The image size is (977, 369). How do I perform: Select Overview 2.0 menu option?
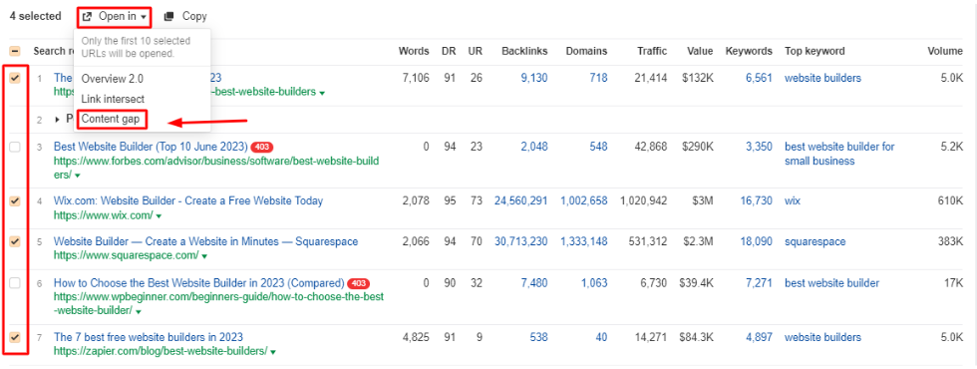pyautogui.click(x=112, y=79)
